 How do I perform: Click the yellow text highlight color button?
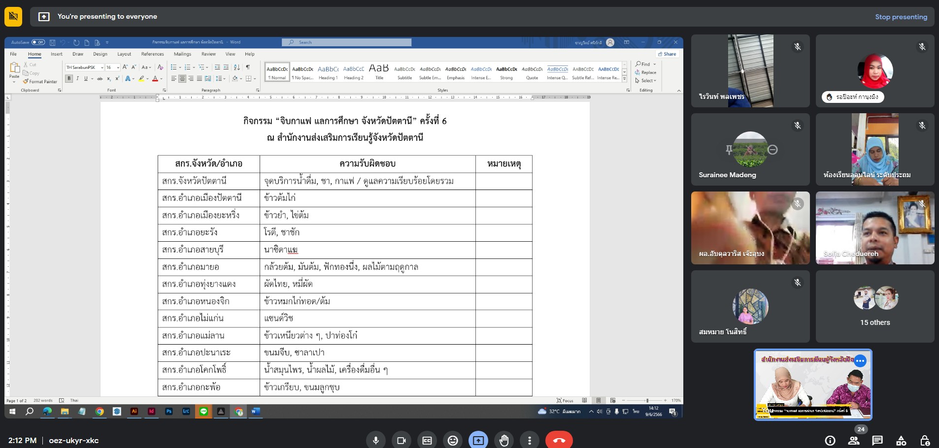coord(141,79)
